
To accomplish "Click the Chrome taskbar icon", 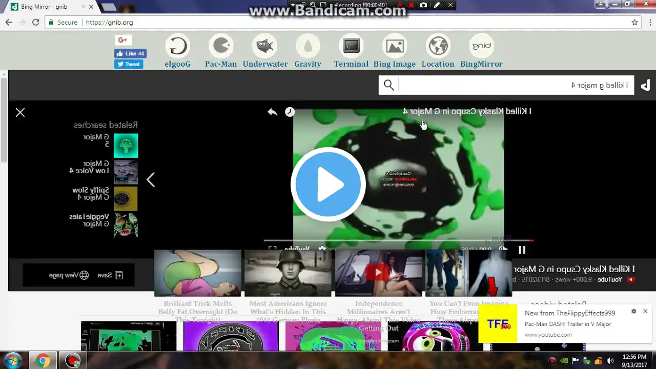I will click(x=43, y=361).
